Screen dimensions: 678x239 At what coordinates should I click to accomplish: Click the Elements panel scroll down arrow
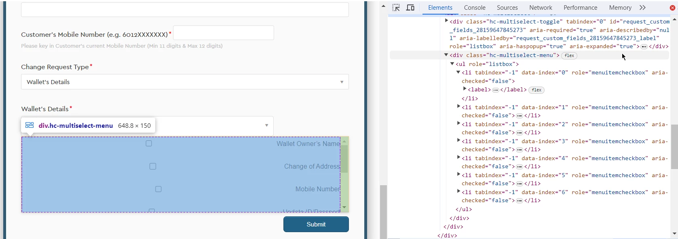674,233
